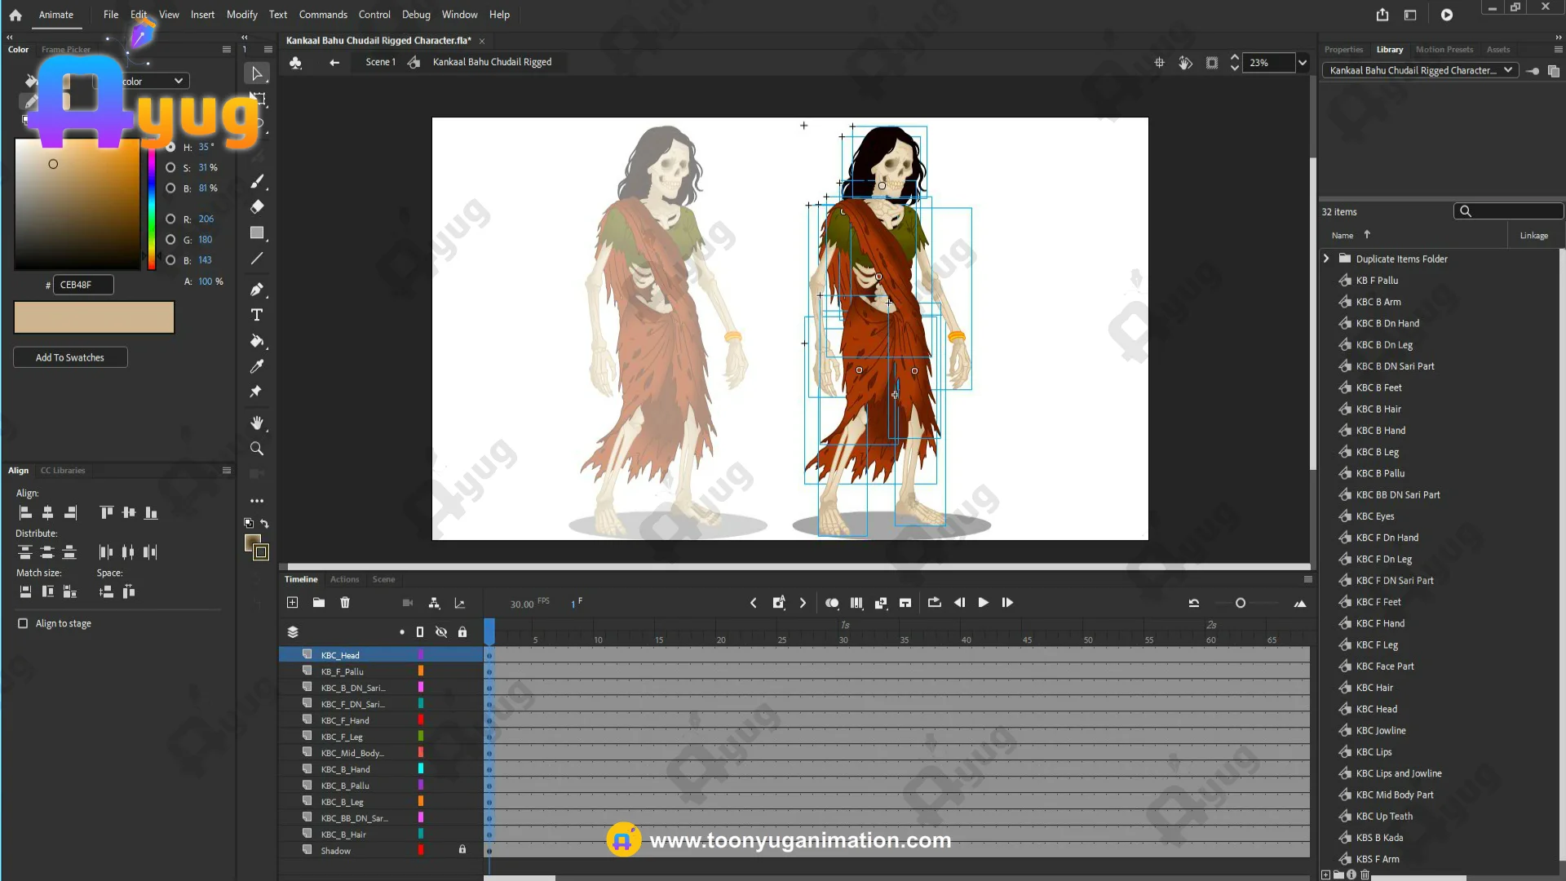This screenshot has height=881, width=1566.
Task: Click Scene 1 in breadcrumb bar
Action: coord(380,62)
